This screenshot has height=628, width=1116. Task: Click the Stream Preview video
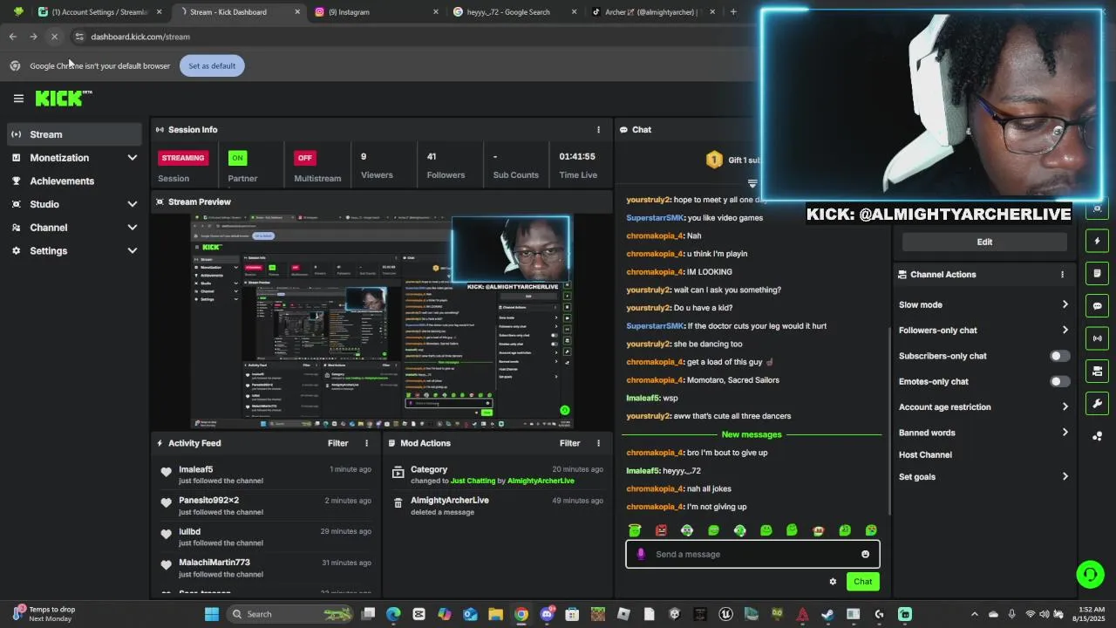pos(382,320)
